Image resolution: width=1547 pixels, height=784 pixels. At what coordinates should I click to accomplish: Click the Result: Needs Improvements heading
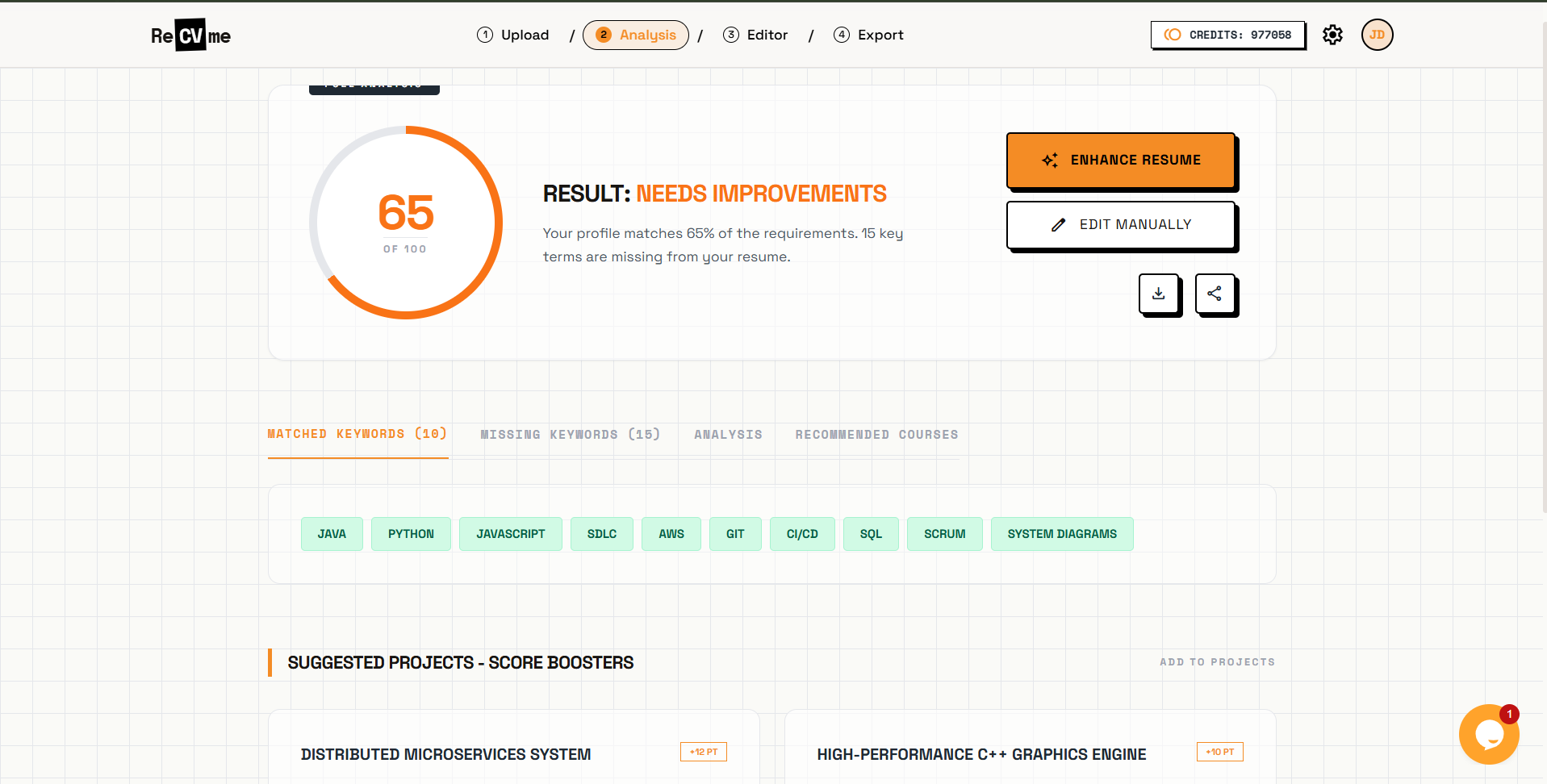coord(714,194)
